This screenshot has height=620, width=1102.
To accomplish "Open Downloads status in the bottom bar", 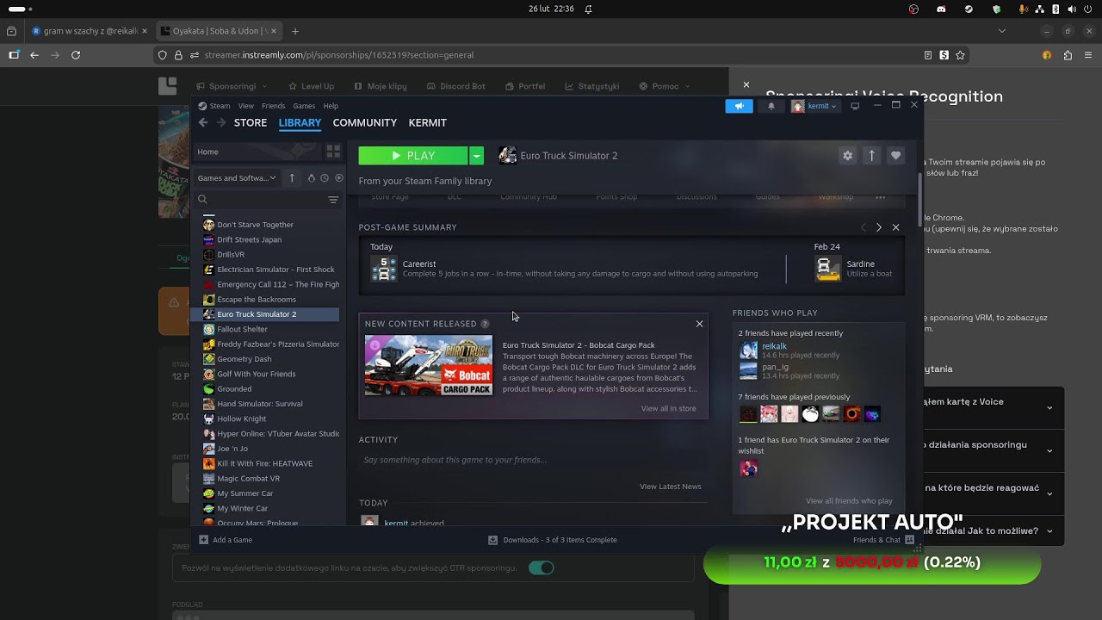I will 553,540.
